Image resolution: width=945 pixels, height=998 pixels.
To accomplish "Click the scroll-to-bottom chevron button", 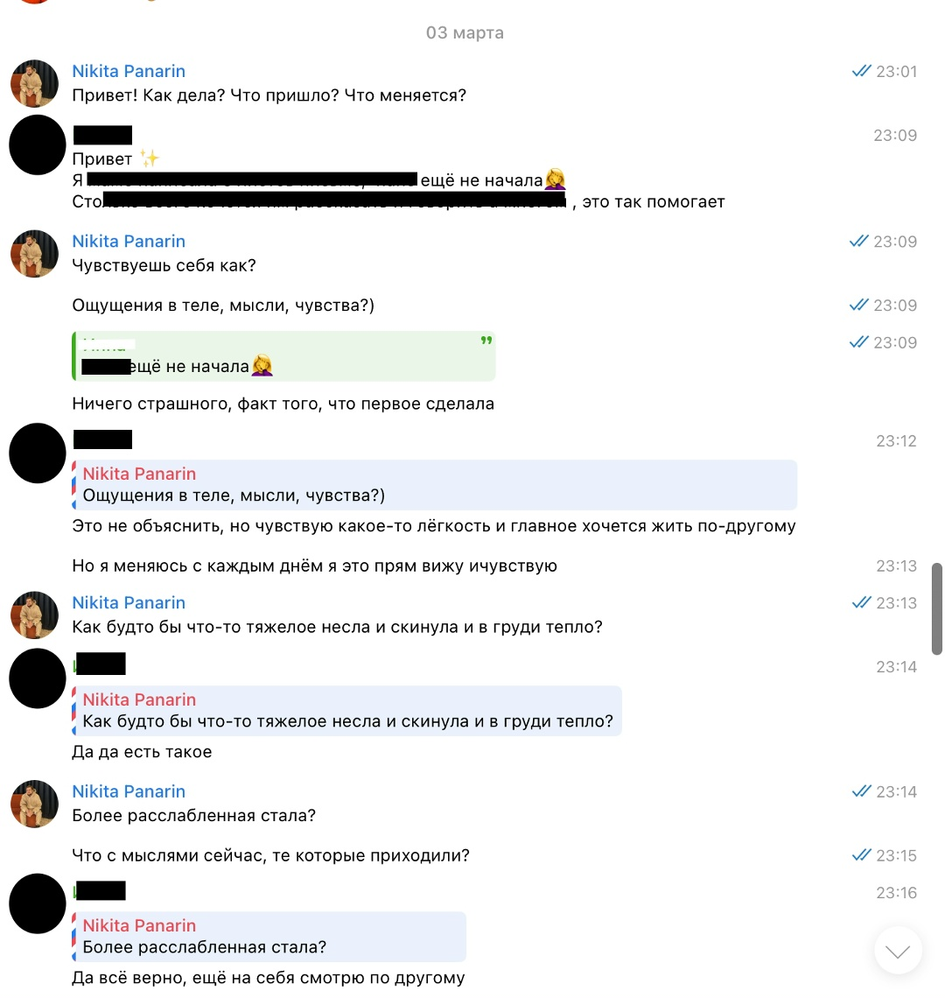I will pos(897,950).
